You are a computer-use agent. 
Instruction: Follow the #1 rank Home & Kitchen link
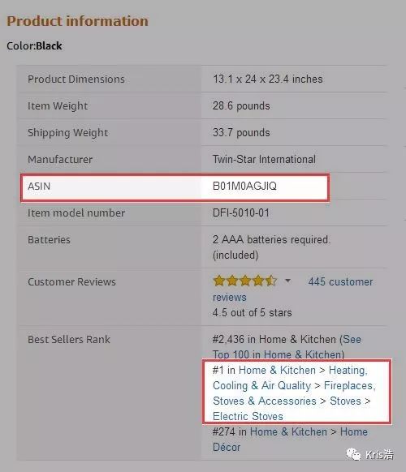pyautogui.click(x=277, y=370)
